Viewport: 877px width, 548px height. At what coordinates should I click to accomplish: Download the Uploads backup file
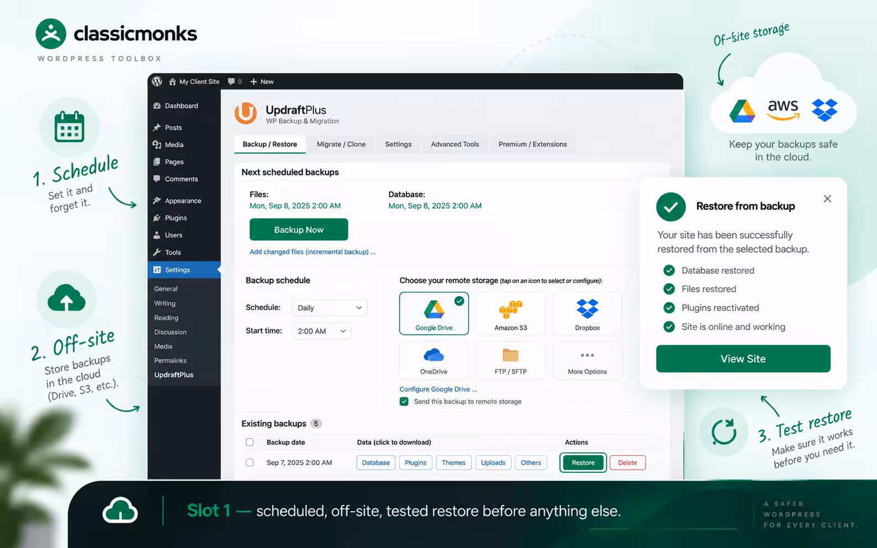tap(493, 462)
